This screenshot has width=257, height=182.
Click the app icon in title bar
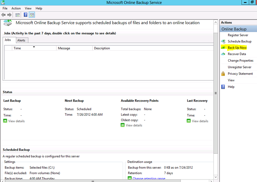coord(3,3)
